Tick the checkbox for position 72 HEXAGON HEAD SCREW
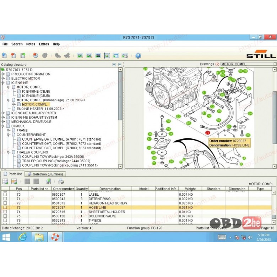277x277 pixels. [x=5, y=203]
